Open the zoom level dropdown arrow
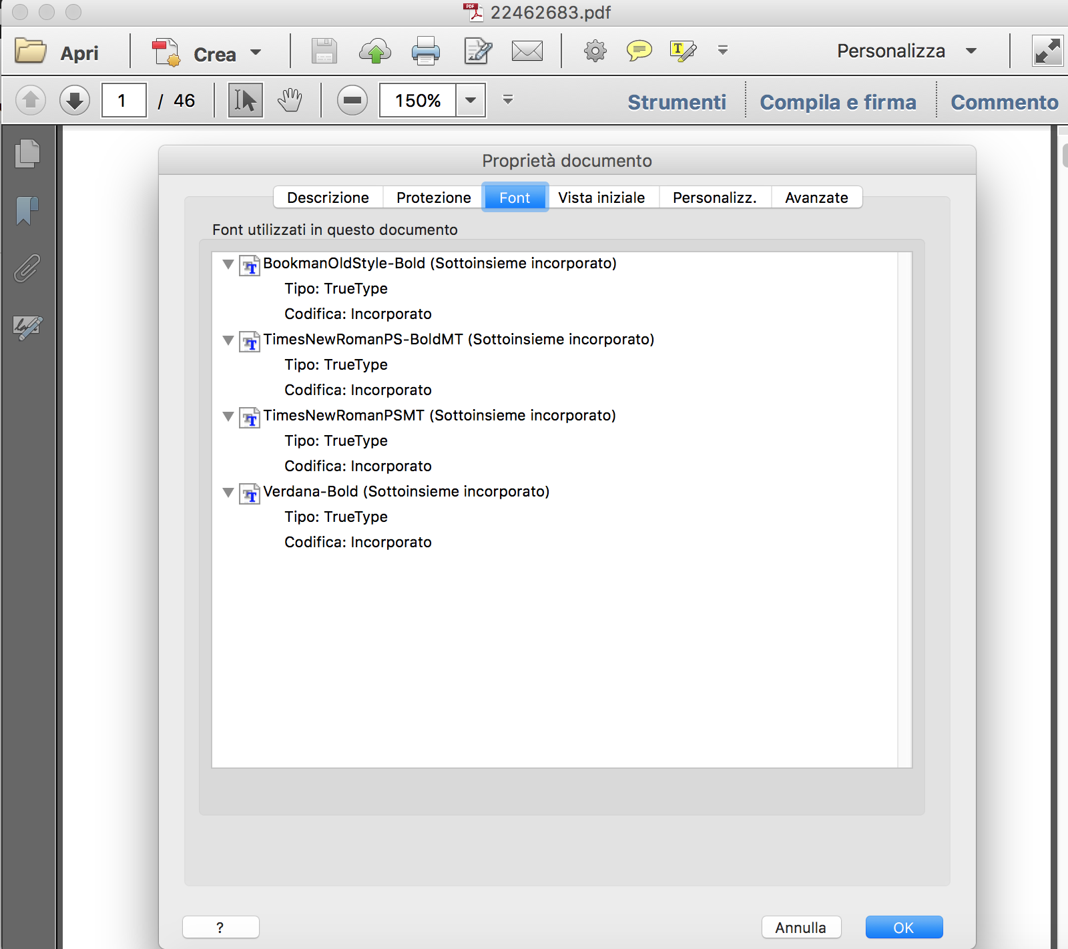1068x949 pixels. [x=471, y=101]
